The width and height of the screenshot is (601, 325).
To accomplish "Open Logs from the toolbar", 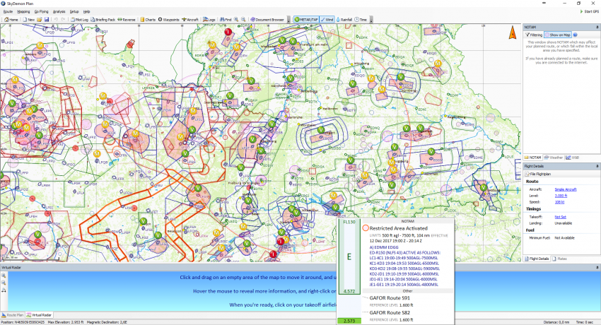I will (209, 20).
